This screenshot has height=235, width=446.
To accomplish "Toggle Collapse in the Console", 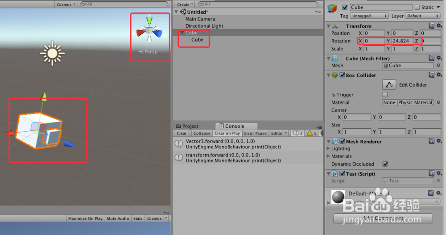I will pos(202,133).
